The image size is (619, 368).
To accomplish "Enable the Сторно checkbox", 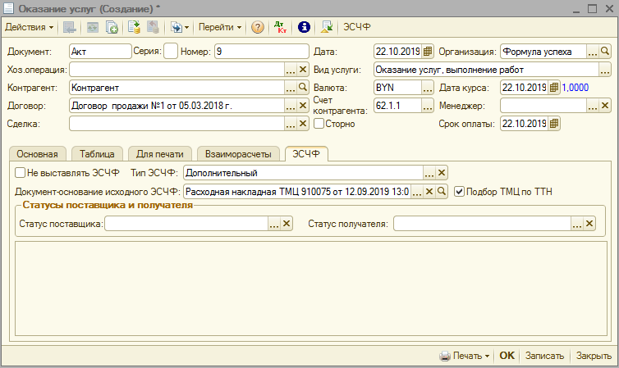I will pyautogui.click(x=319, y=124).
